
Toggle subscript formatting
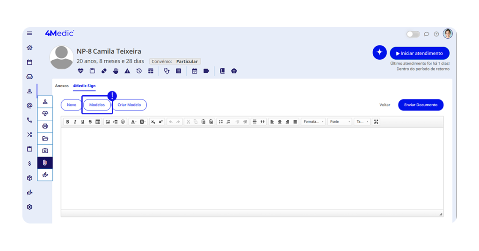[153, 122]
